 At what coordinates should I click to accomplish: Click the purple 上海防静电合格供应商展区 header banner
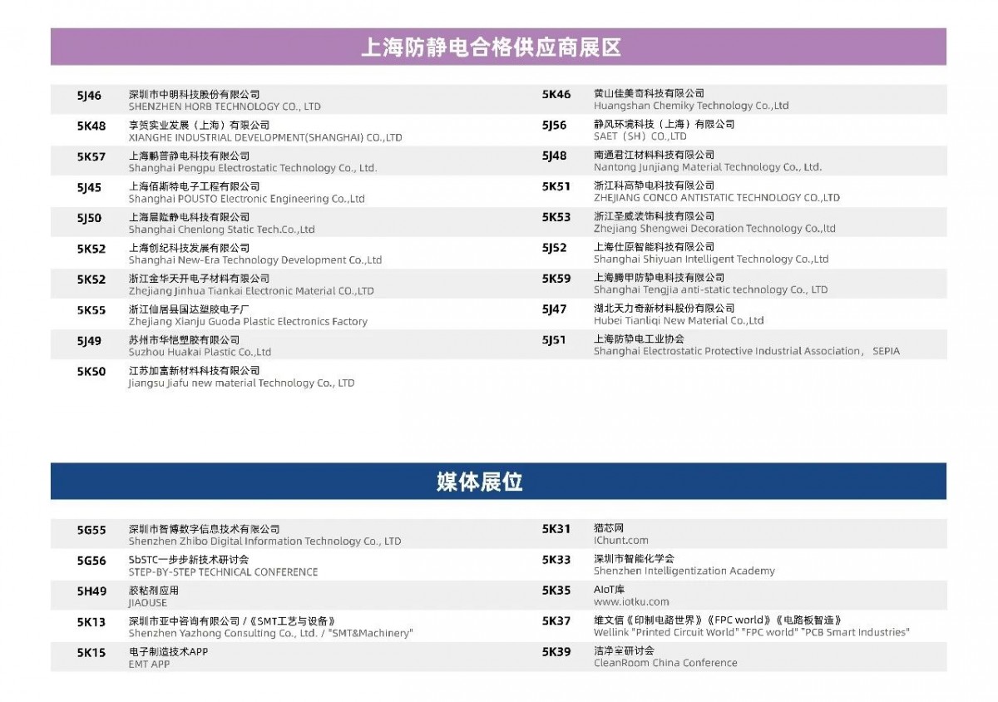pyautogui.click(x=497, y=47)
